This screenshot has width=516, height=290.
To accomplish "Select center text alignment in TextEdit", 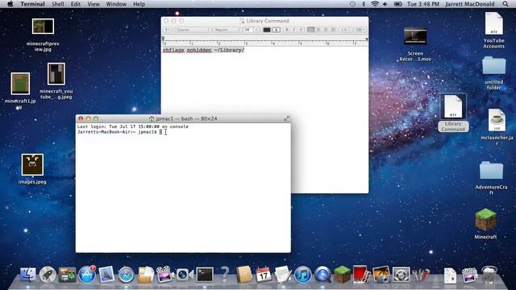I will (318, 30).
